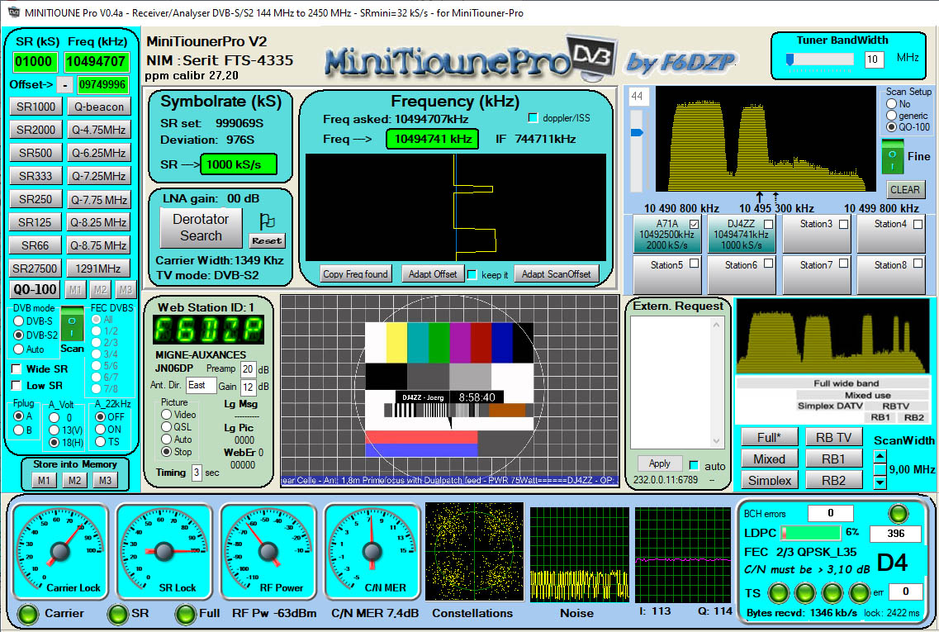Increase ScanWidth with the up arrow
Image resolution: width=939 pixels, height=632 pixels.
879,457
